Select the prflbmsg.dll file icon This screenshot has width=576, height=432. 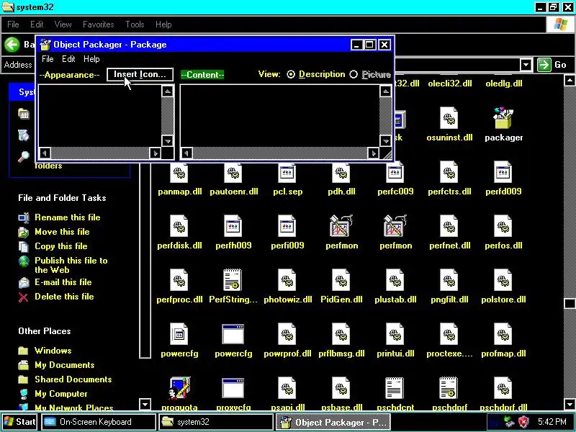[341, 334]
